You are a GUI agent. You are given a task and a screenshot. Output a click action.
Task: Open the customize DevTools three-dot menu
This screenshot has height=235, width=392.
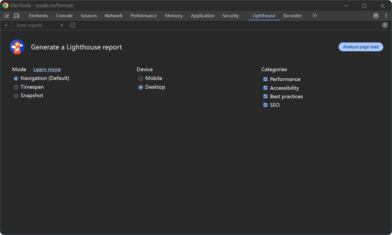(x=386, y=16)
